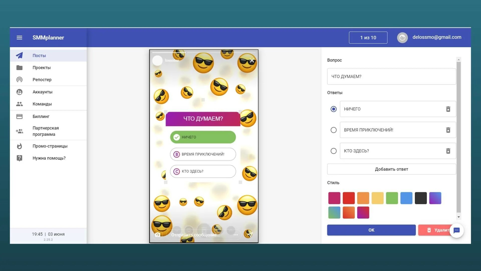Click the Вопрос text input field

(391, 77)
